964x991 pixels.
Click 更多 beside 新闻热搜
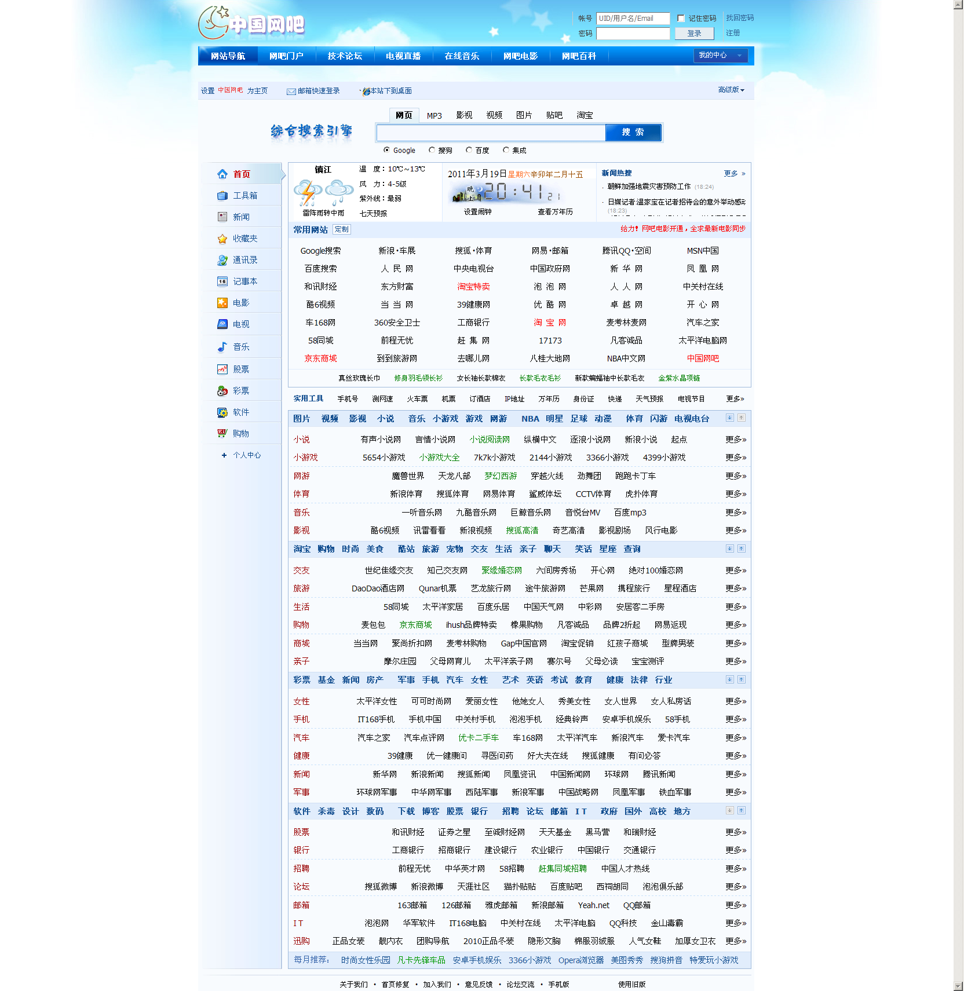pos(735,174)
